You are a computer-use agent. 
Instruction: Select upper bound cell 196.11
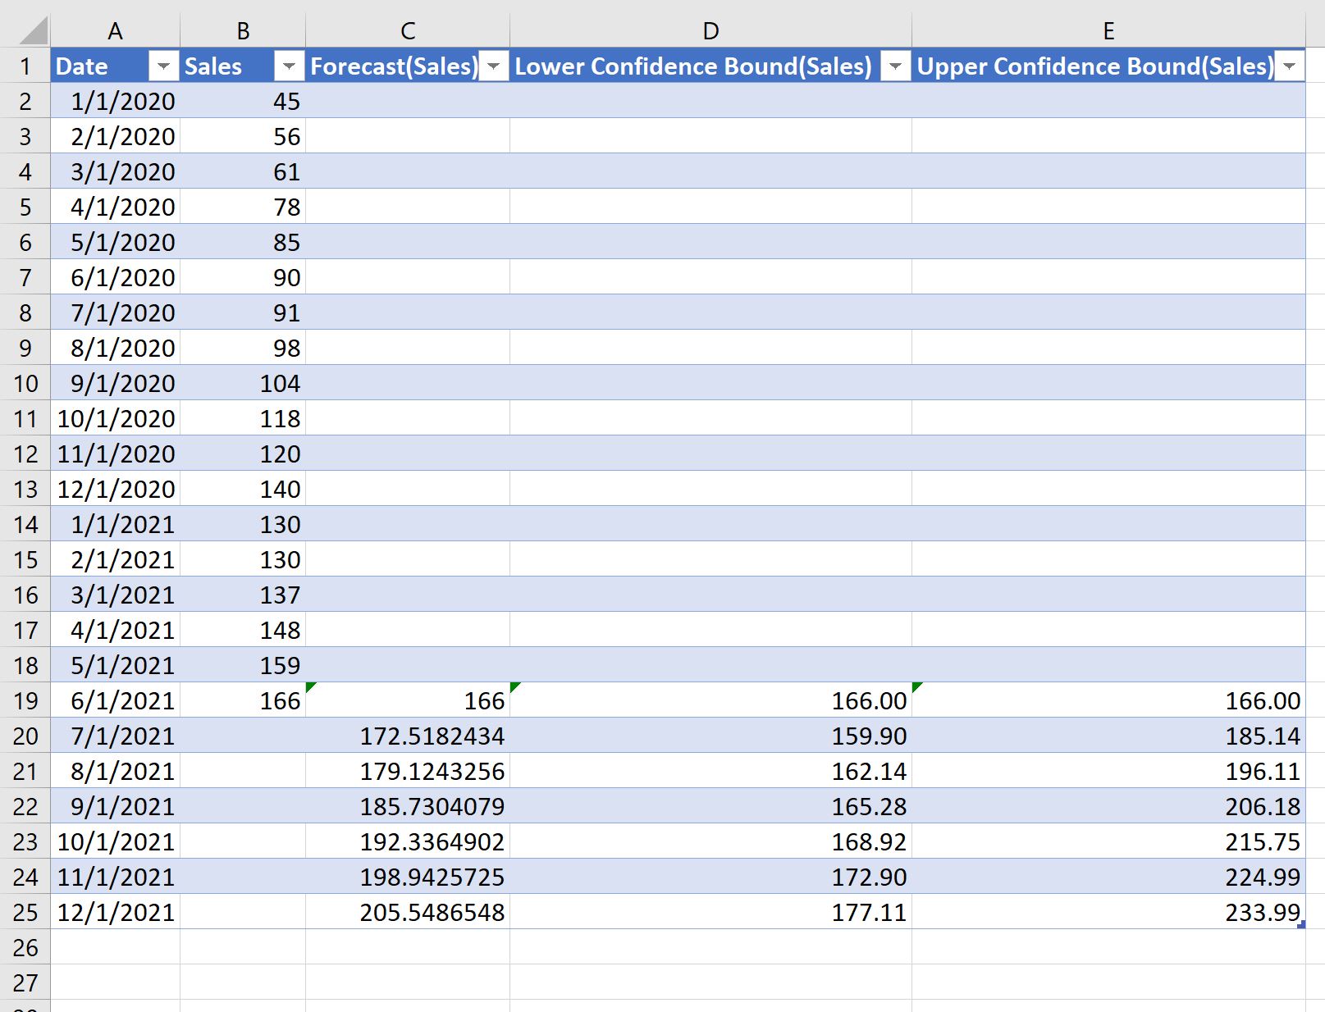[x=1108, y=772]
